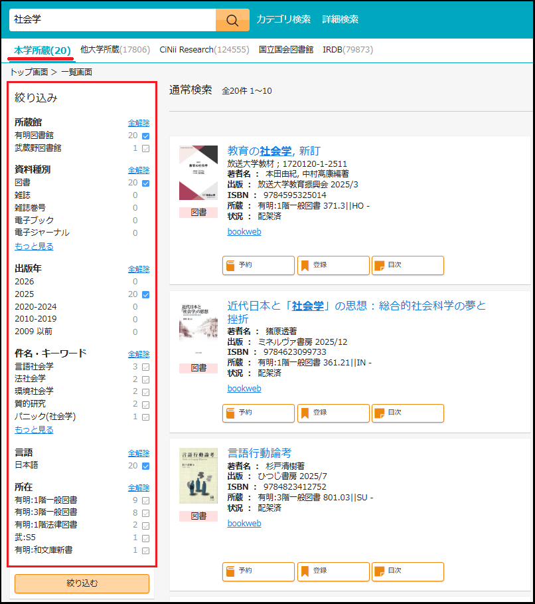Switch to the CiNii Research tab
The width and height of the screenshot is (535, 604).
pos(204,50)
